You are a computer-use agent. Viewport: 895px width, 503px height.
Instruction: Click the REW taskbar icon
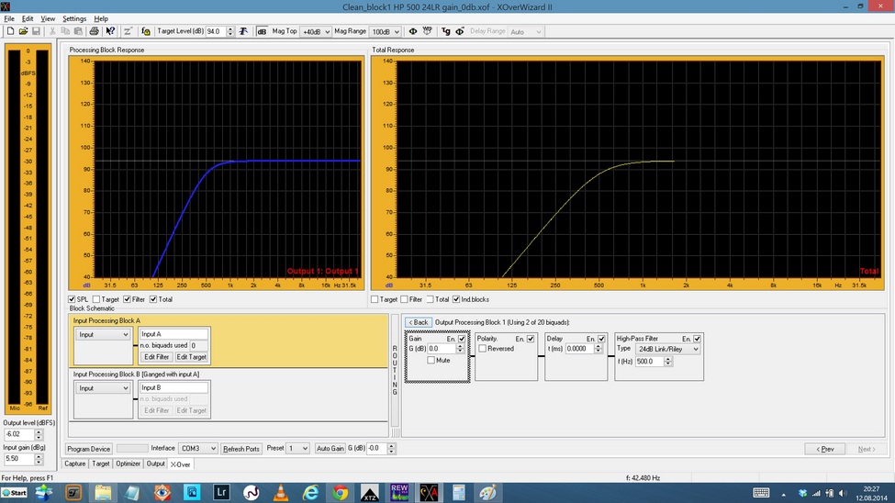pyautogui.click(x=398, y=493)
